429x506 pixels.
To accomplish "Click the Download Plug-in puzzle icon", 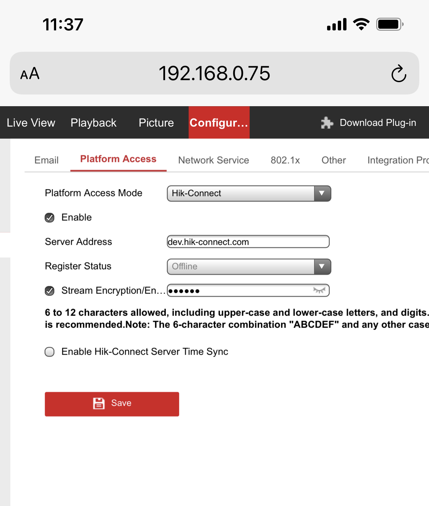I will 327,123.
